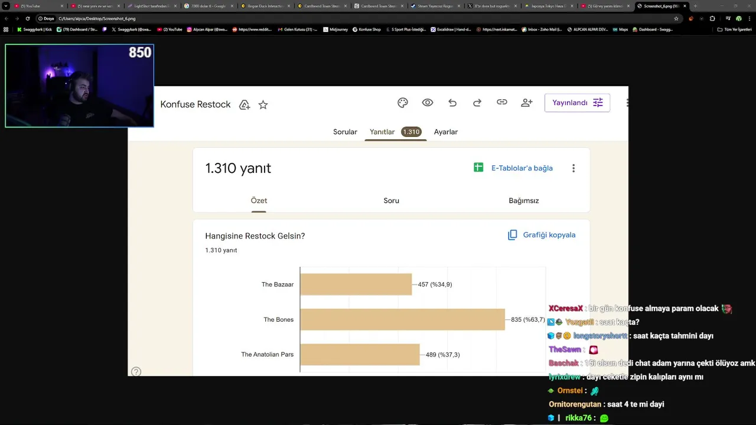Click the XCeresaX chat username
This screenshot has height=425, width=756.
(x=566, y=309)
